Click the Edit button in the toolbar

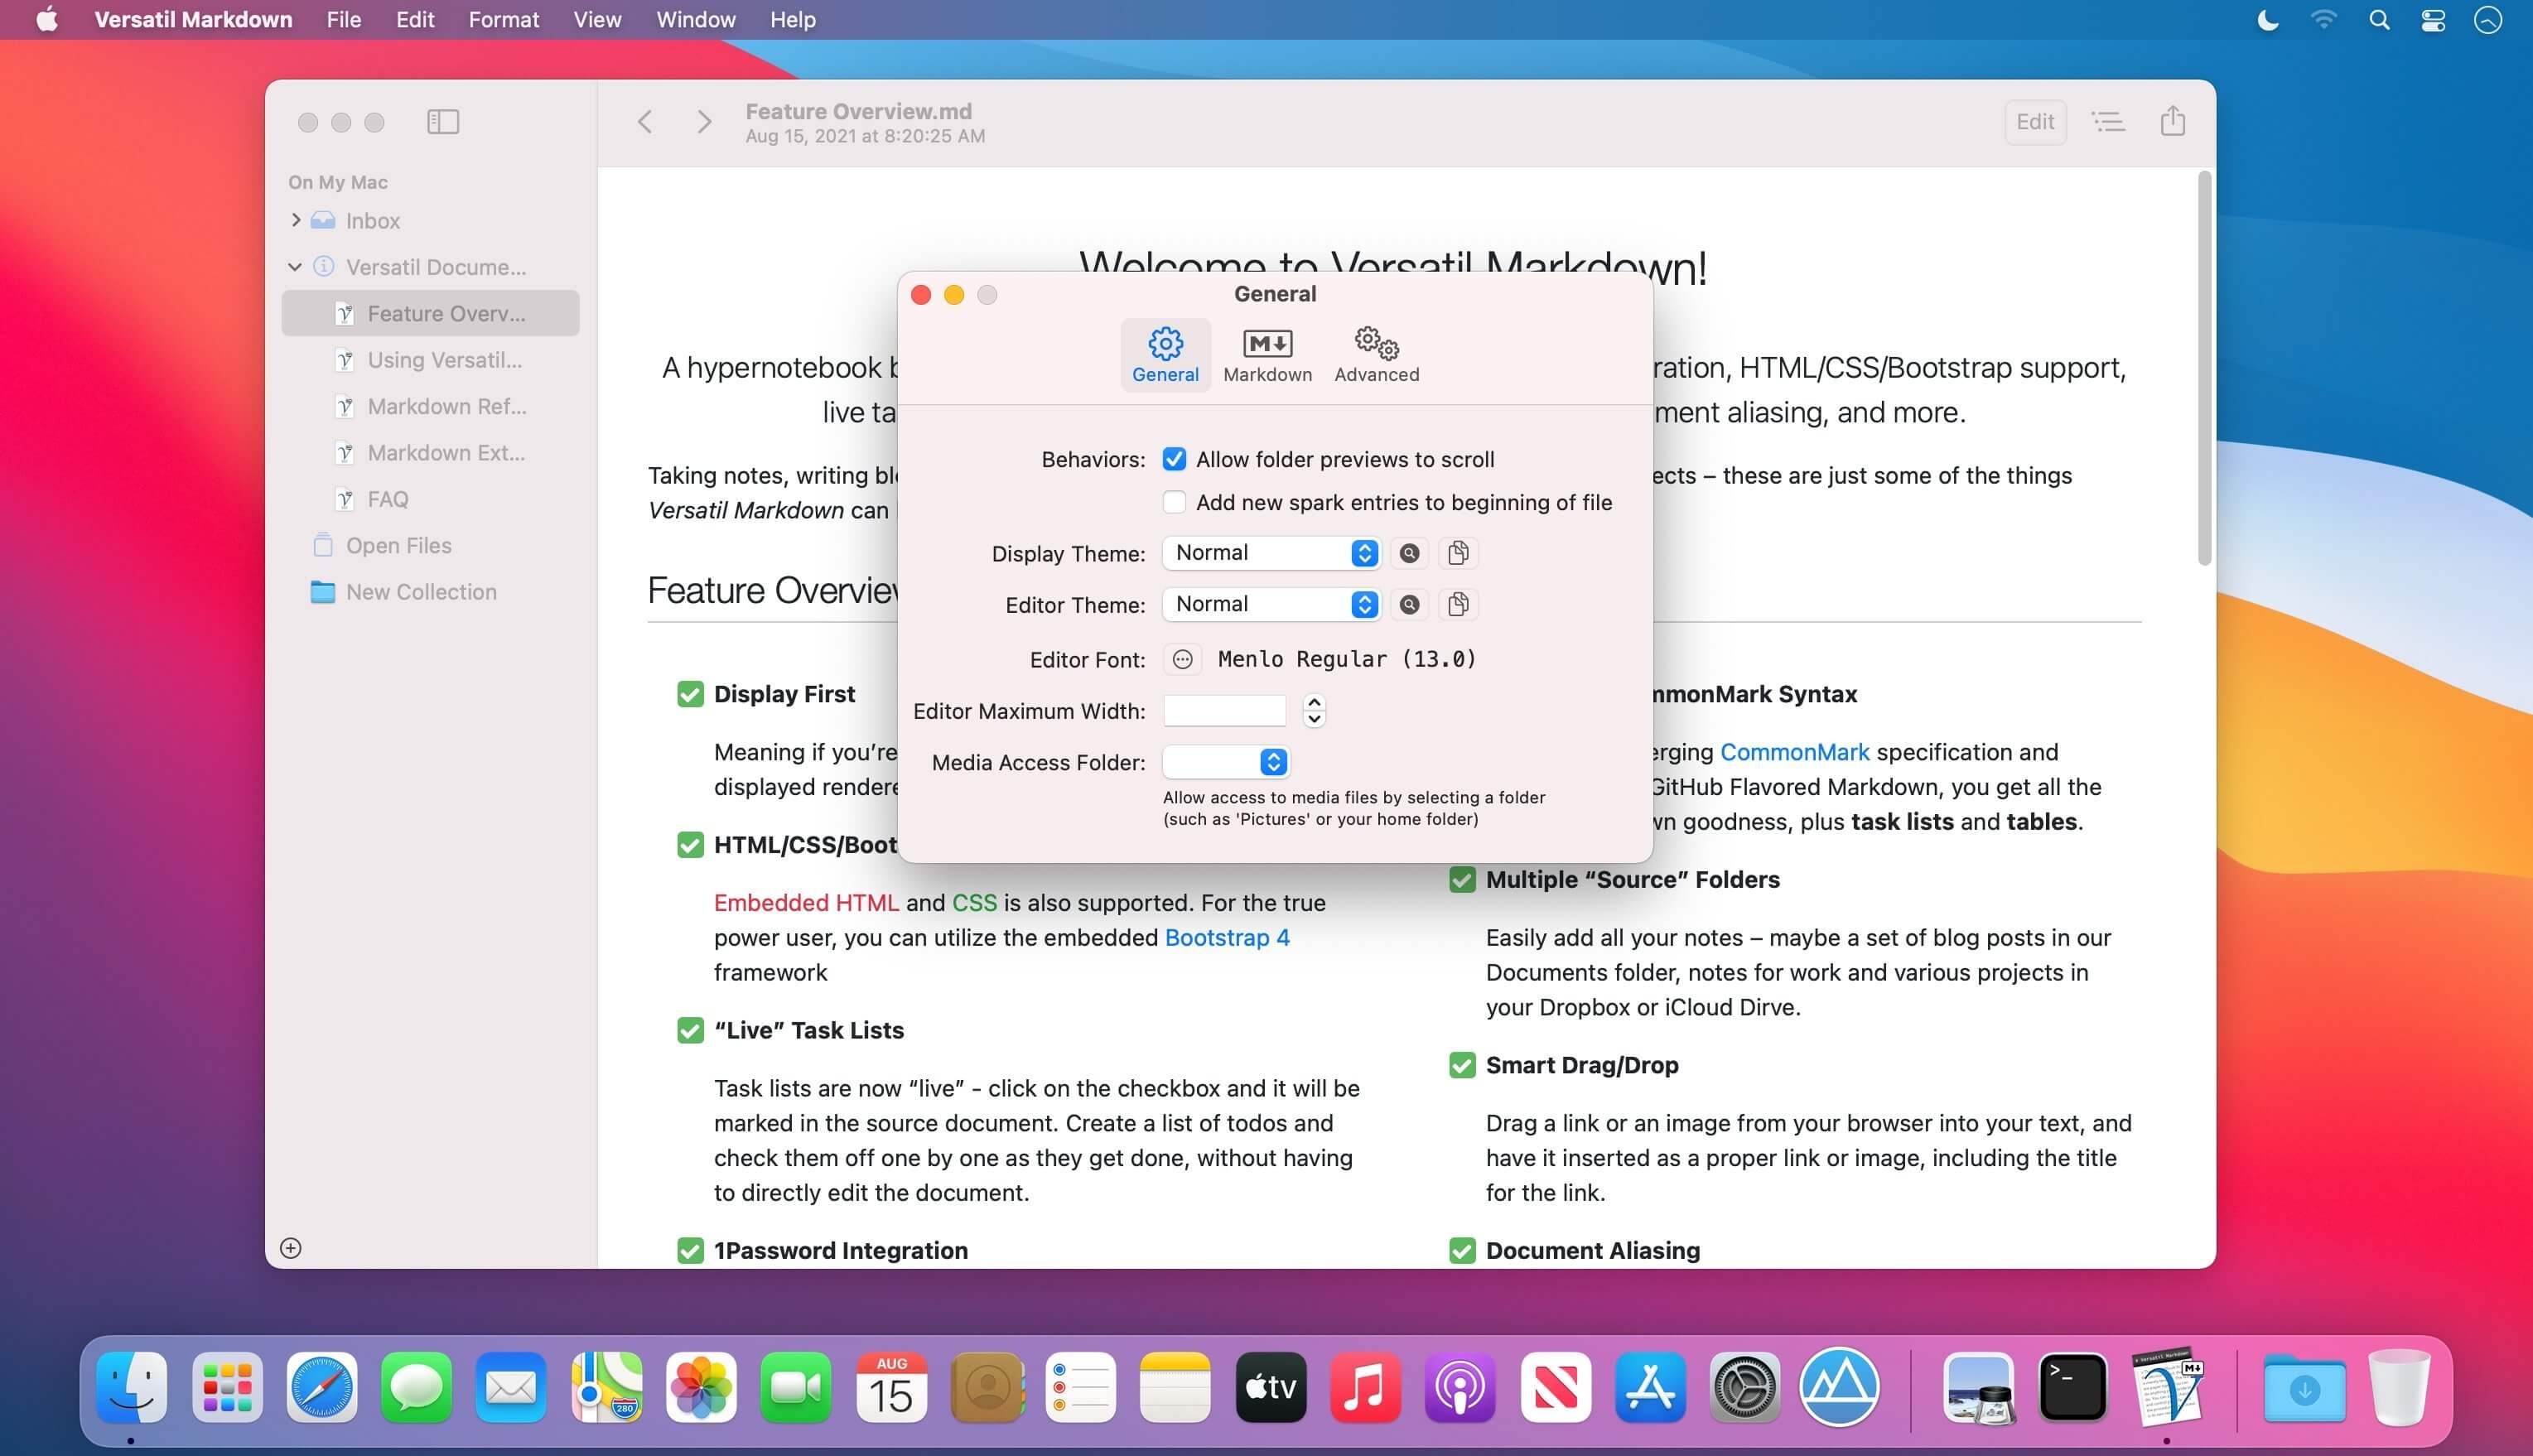(2035, 122)
